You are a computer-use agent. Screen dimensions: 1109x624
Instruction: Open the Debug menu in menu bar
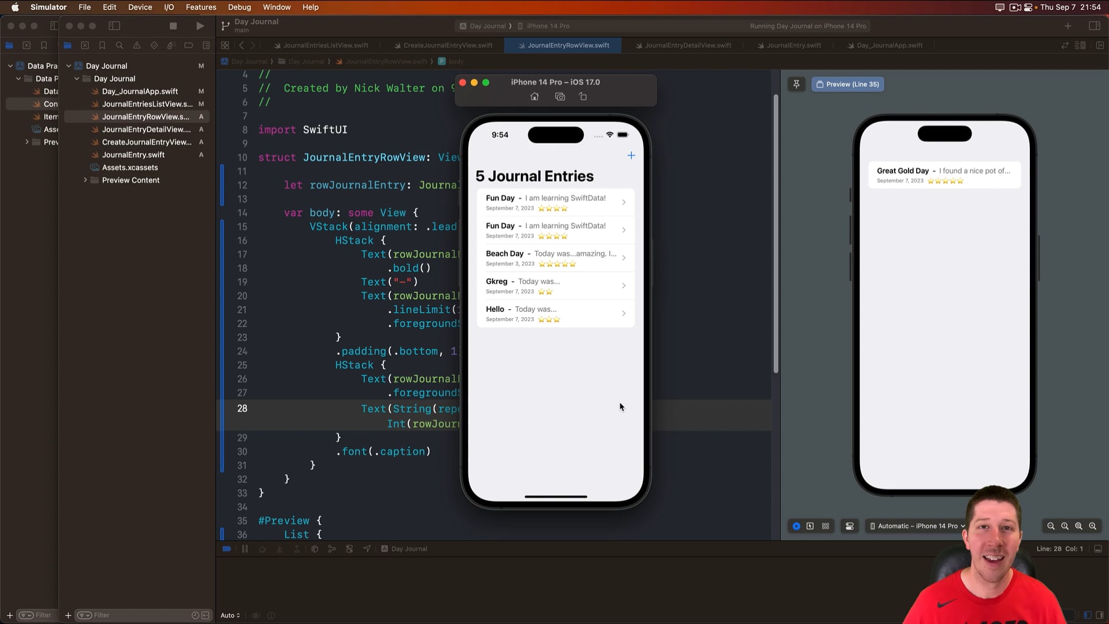tap(239, 8)
